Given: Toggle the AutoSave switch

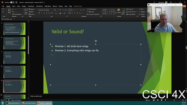Looking at the screenshot, I should (12, 2).
